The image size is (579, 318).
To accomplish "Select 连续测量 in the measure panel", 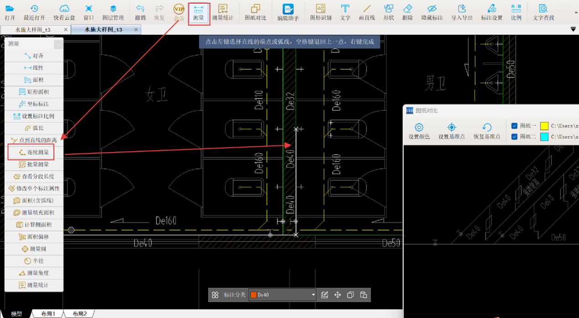I will (x=34, y=152).
